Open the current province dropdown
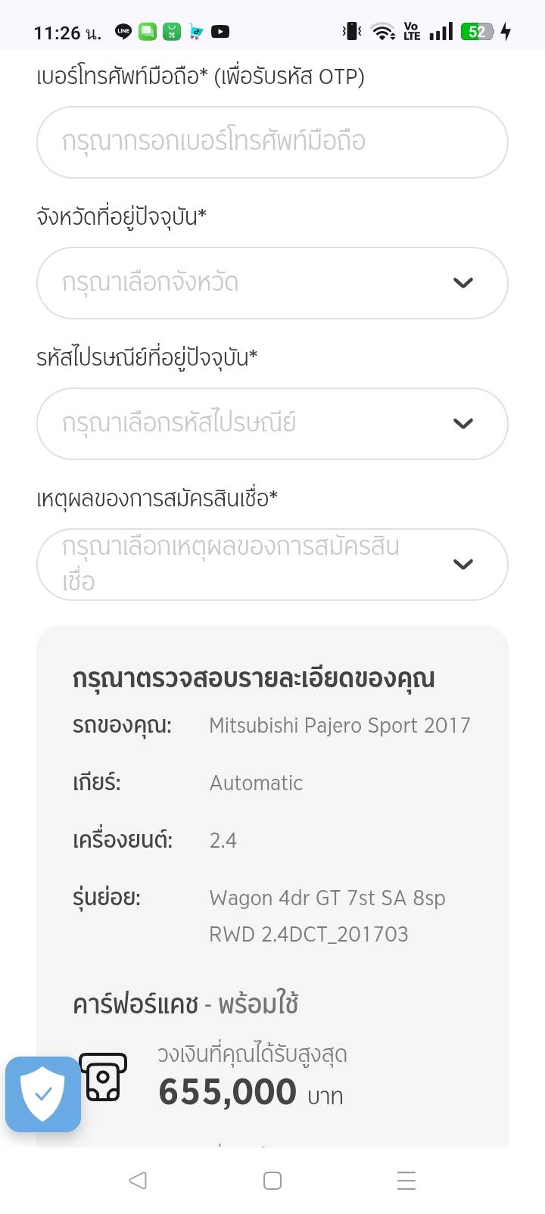545x1214 pixels. coord(272,283)
